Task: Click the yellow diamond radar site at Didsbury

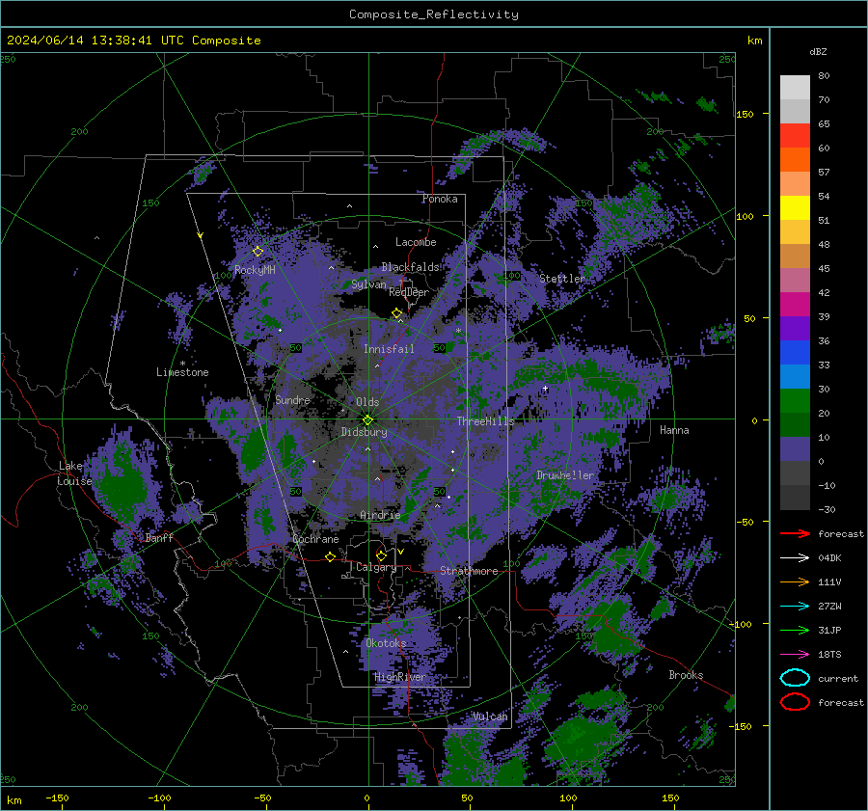Action: click(368, 420)
